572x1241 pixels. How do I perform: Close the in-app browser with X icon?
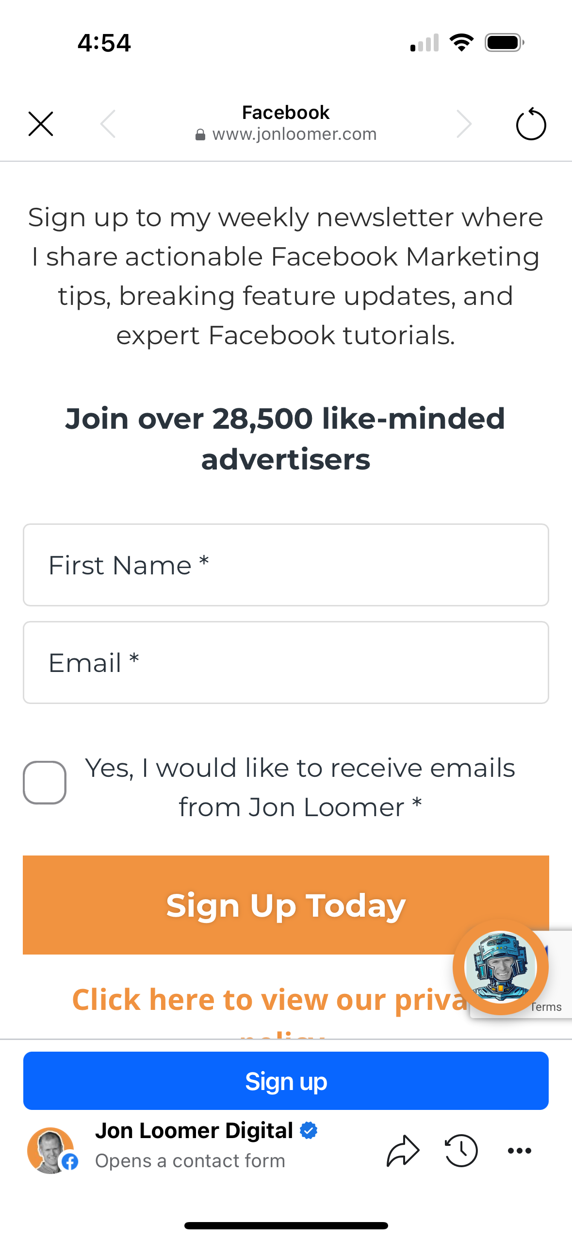pyautogui.click(x=41, y=124)
